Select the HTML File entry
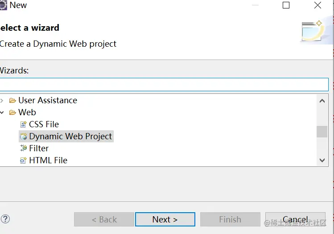 click(48, 161)
